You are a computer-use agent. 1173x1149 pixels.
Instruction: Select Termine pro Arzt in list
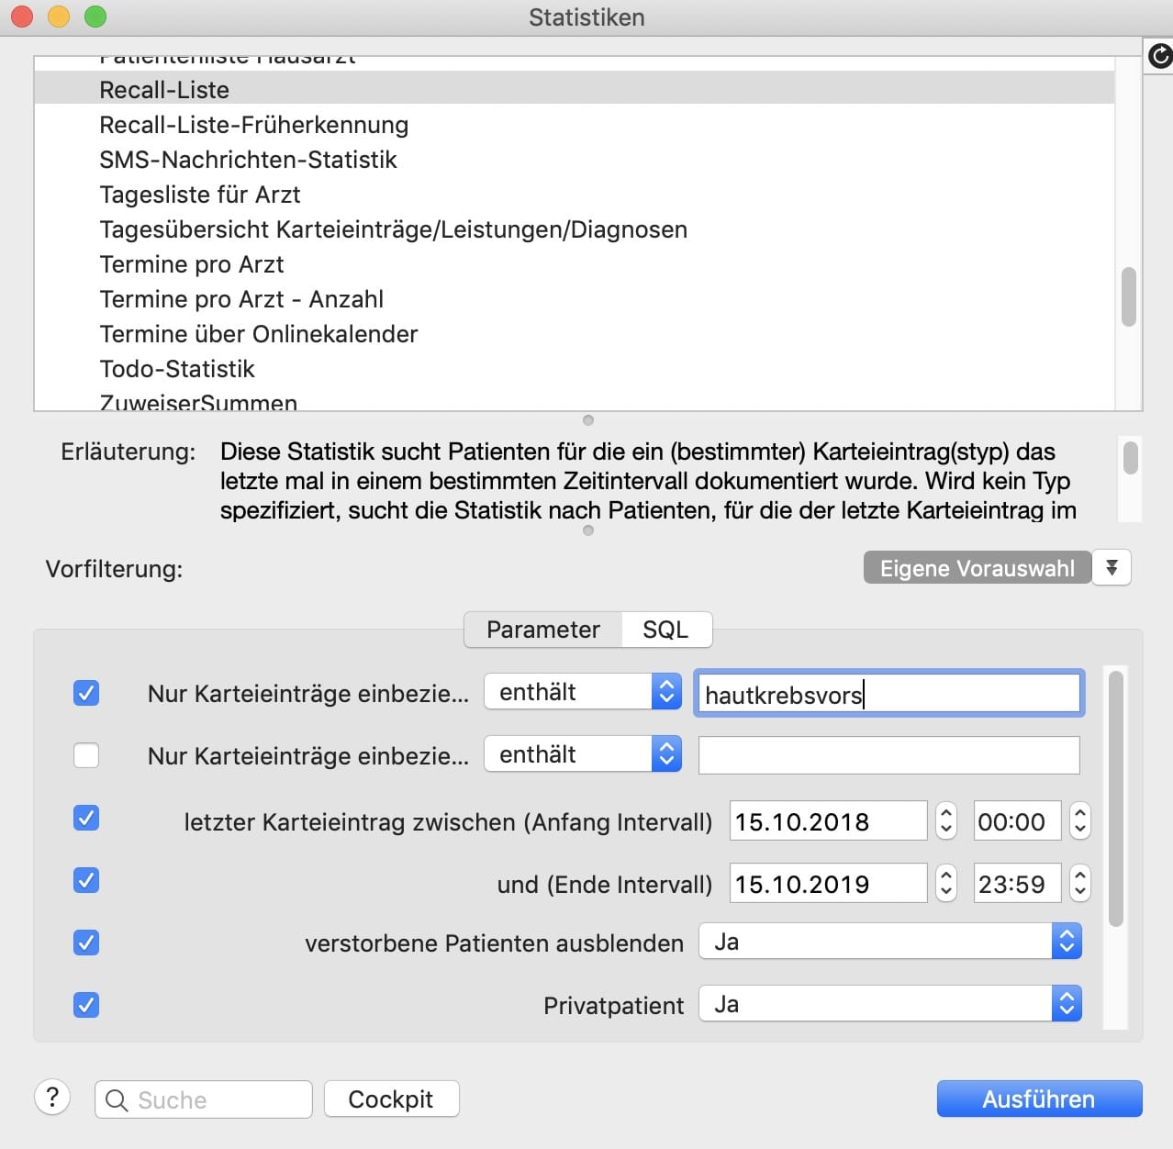(x=192, y=264)
